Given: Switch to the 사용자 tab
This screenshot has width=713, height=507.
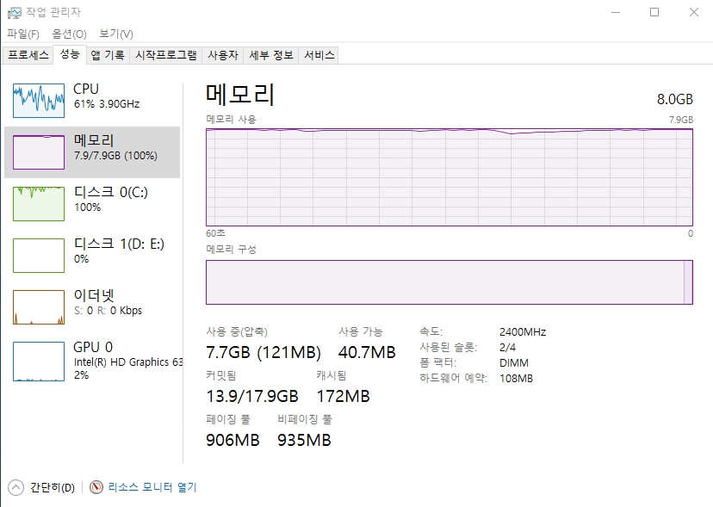Looking at the screenshot, I should coord(222,55).
